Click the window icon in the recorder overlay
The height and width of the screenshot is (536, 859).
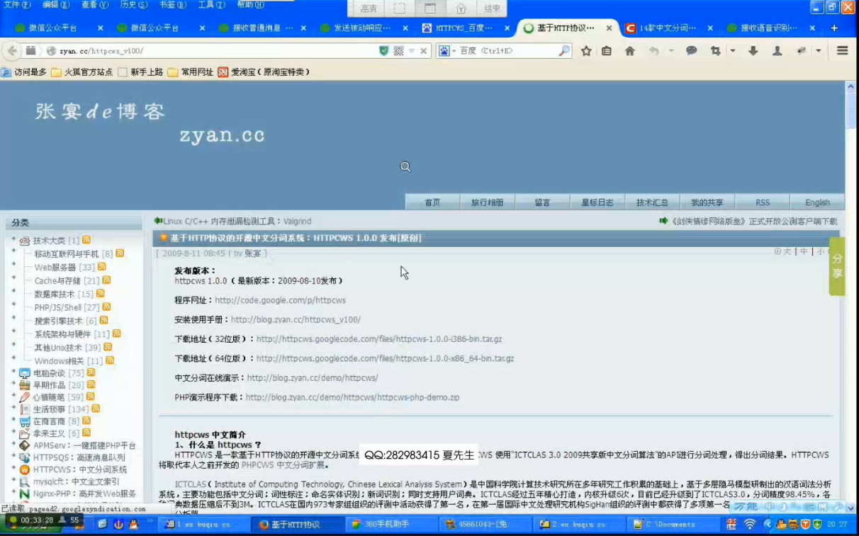point(430,8)
